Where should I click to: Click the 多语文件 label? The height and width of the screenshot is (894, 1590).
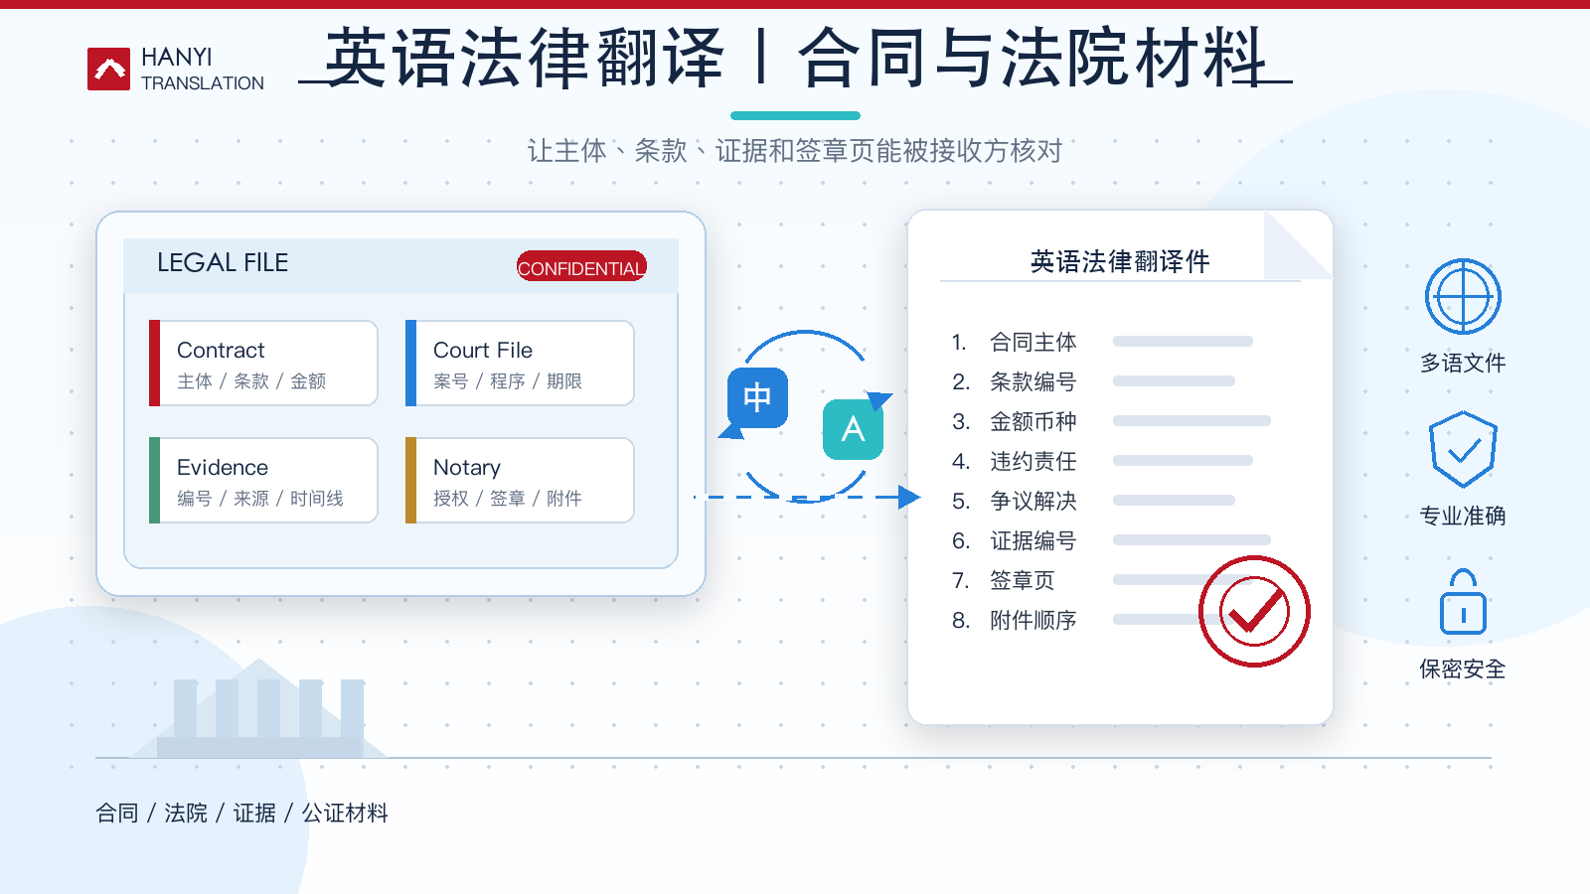1463,363
